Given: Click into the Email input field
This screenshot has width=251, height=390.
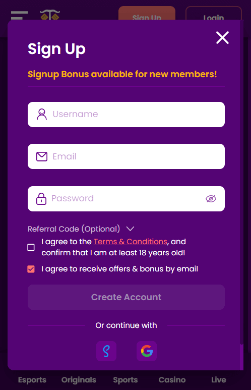Looking at the screenshot, I should 126,156.
